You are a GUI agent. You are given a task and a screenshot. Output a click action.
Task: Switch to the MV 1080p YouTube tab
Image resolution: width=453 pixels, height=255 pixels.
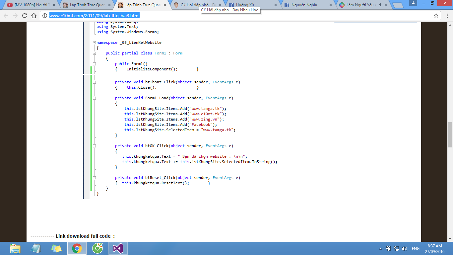tap(30, 5)
